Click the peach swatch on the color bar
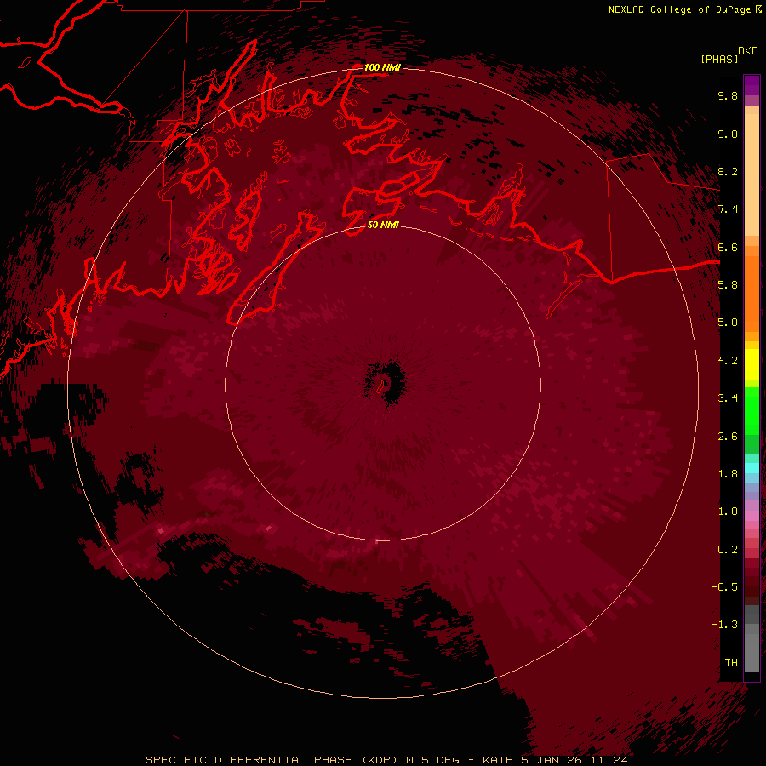 [x=752, y=174]
